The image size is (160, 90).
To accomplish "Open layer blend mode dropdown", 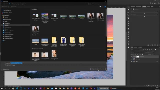I will click(x=137, y=52).
